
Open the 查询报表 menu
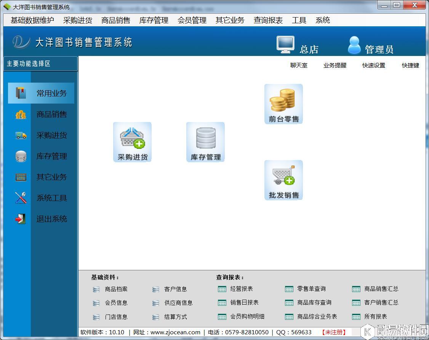[267, 21]
